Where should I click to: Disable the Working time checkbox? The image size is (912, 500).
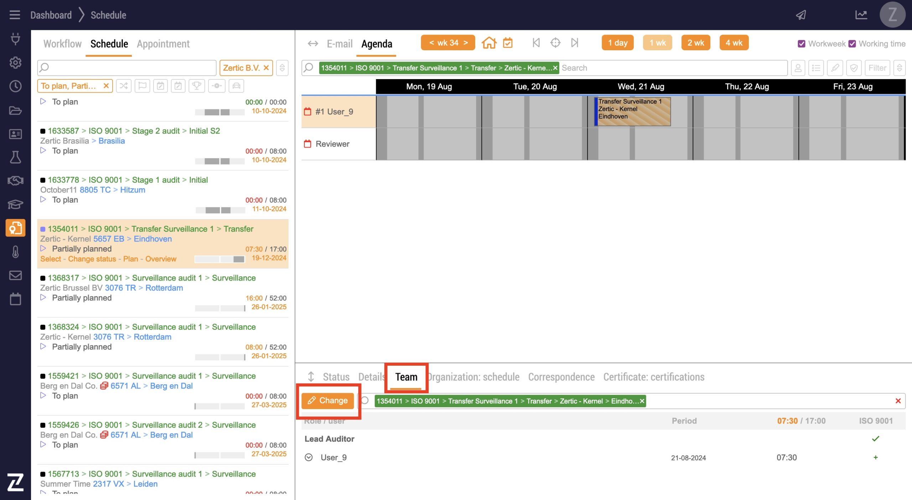852,44
